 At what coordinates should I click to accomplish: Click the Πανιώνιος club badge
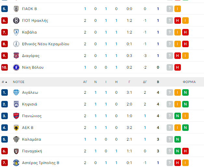(x=16, y=116)
